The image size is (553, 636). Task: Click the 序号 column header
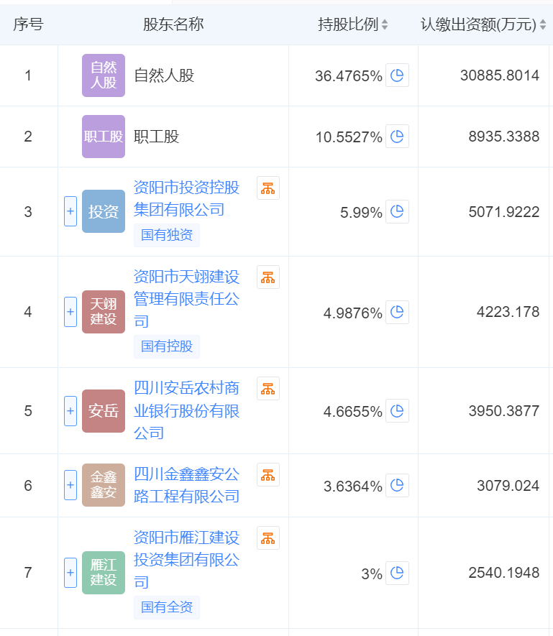(28, 24)
